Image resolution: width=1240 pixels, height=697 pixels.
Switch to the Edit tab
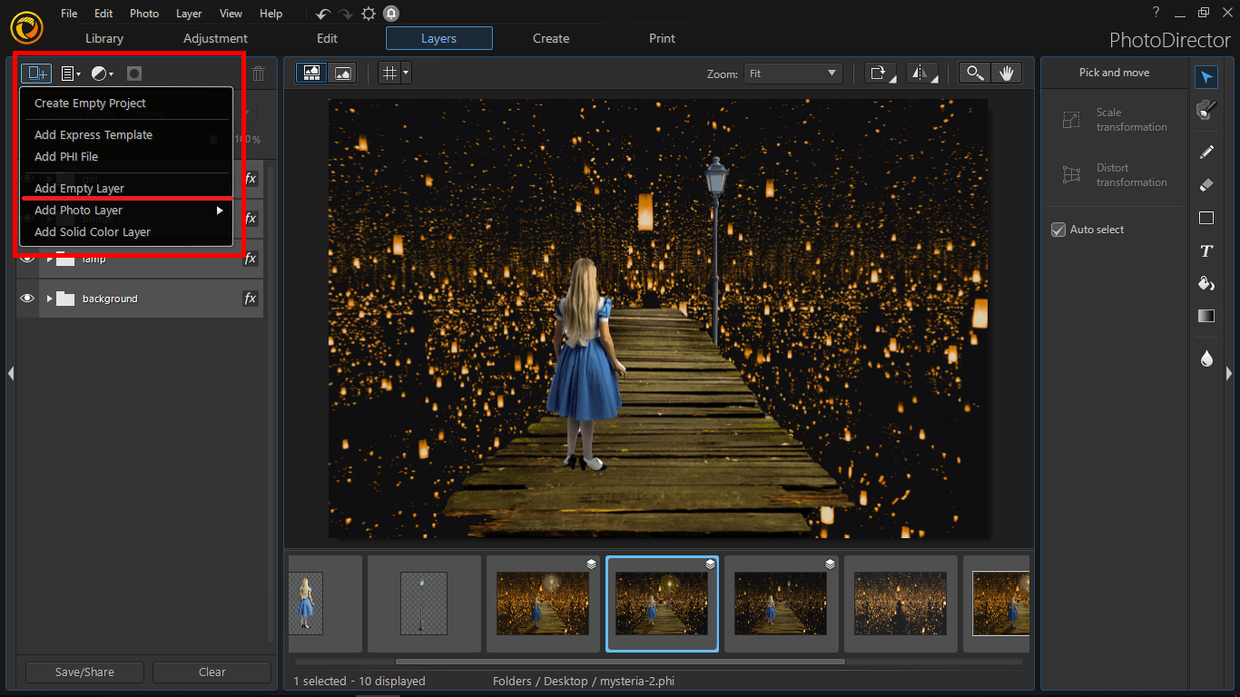coord(327,38)
